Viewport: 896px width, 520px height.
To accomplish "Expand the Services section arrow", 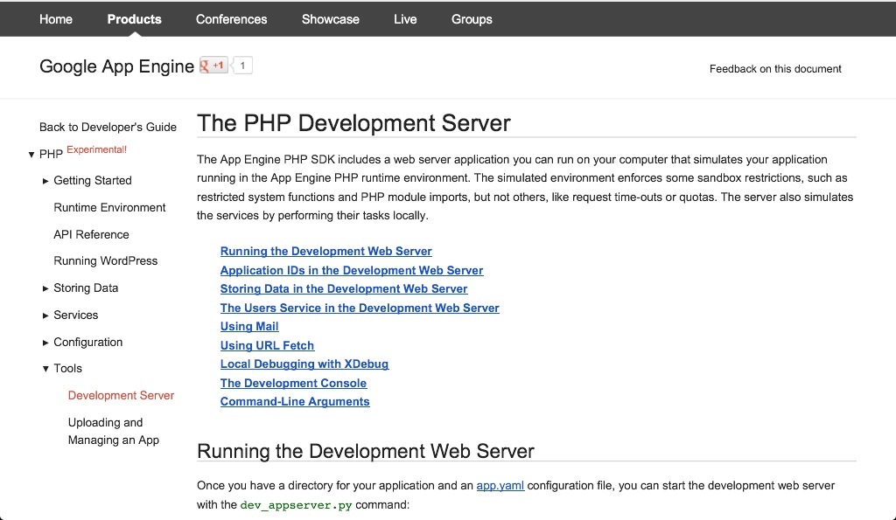I will 45,315.
